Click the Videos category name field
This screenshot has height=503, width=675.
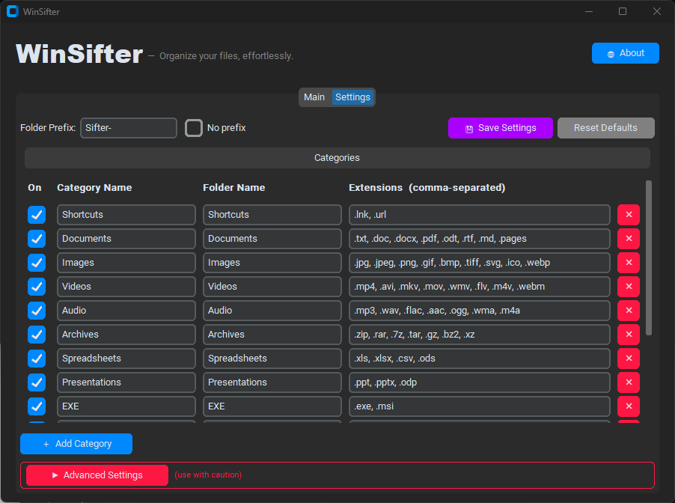pos(126,287)
